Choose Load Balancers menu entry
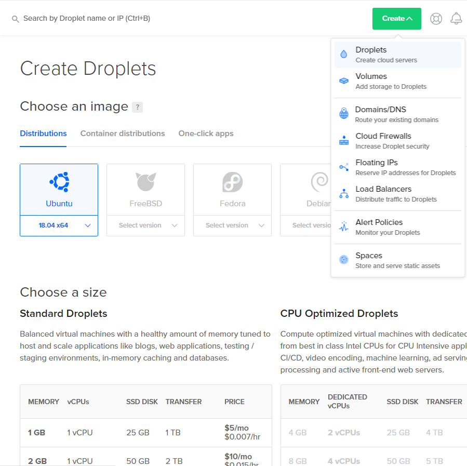 (x=397, y=194)
